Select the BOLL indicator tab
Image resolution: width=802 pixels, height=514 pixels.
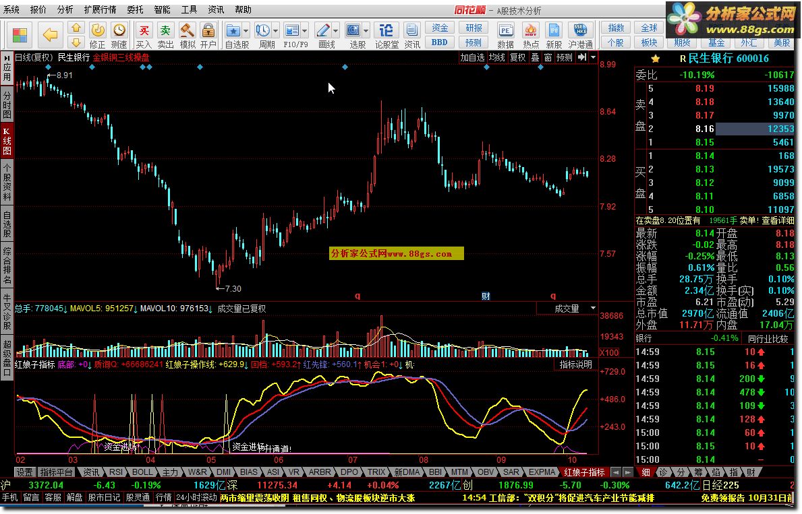[142, 472]
